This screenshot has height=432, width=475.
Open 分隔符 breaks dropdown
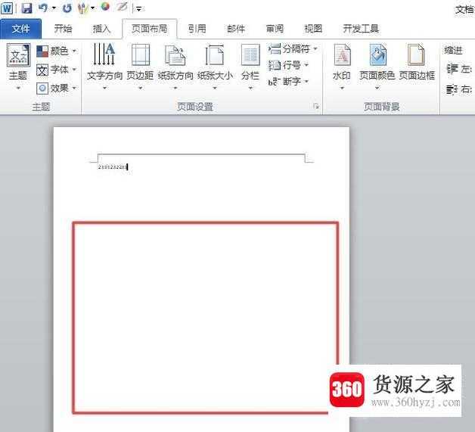click(293, 48)
